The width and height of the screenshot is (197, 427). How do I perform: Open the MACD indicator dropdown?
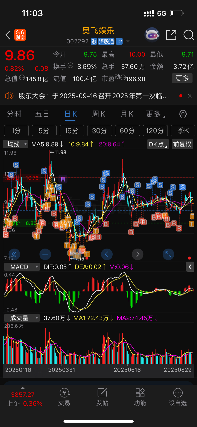(x=22, y=267)
